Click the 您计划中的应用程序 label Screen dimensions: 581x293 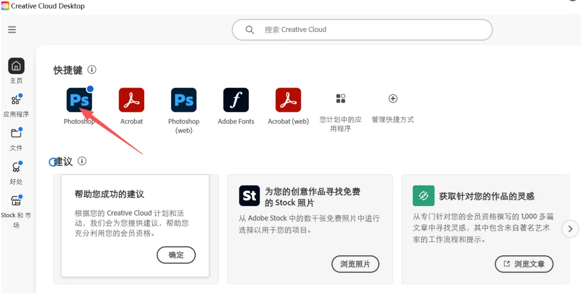click(x=341, y=124)
